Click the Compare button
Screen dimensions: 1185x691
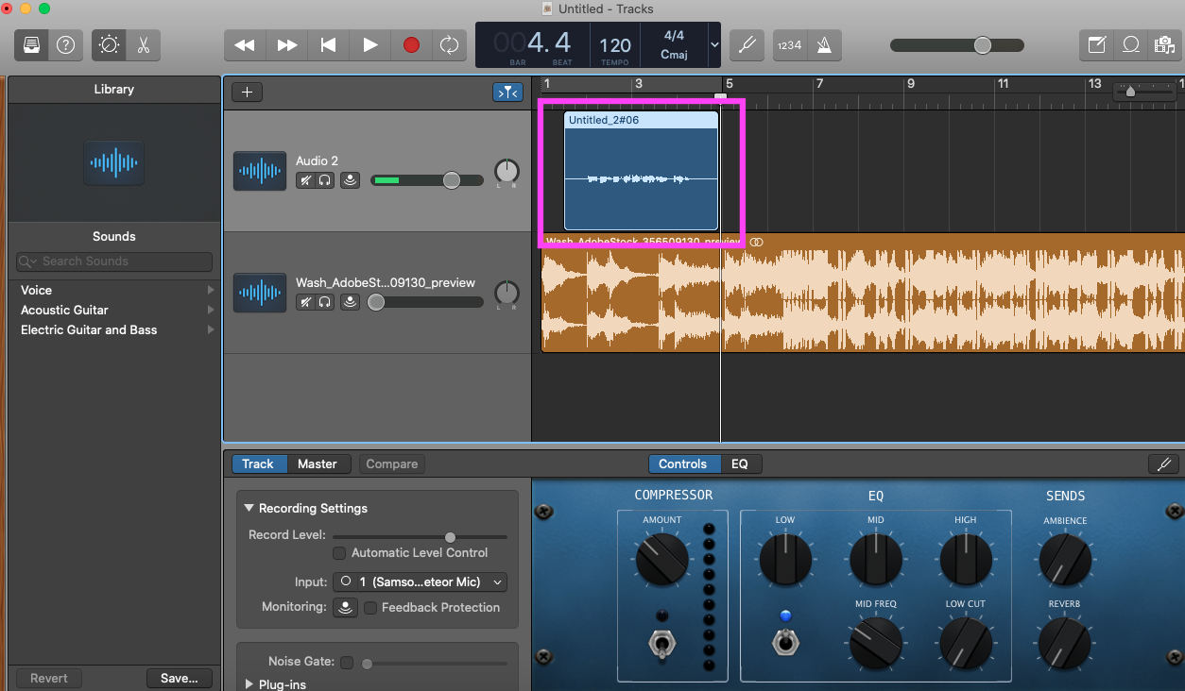(392, 463)
